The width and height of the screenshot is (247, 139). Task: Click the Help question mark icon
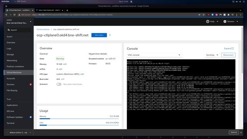[208, 22]
